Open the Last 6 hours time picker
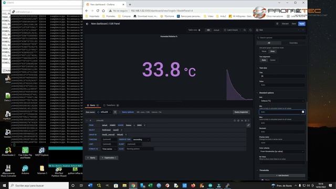The width and height of the screenshot is (336, 189). coord(232,30)
